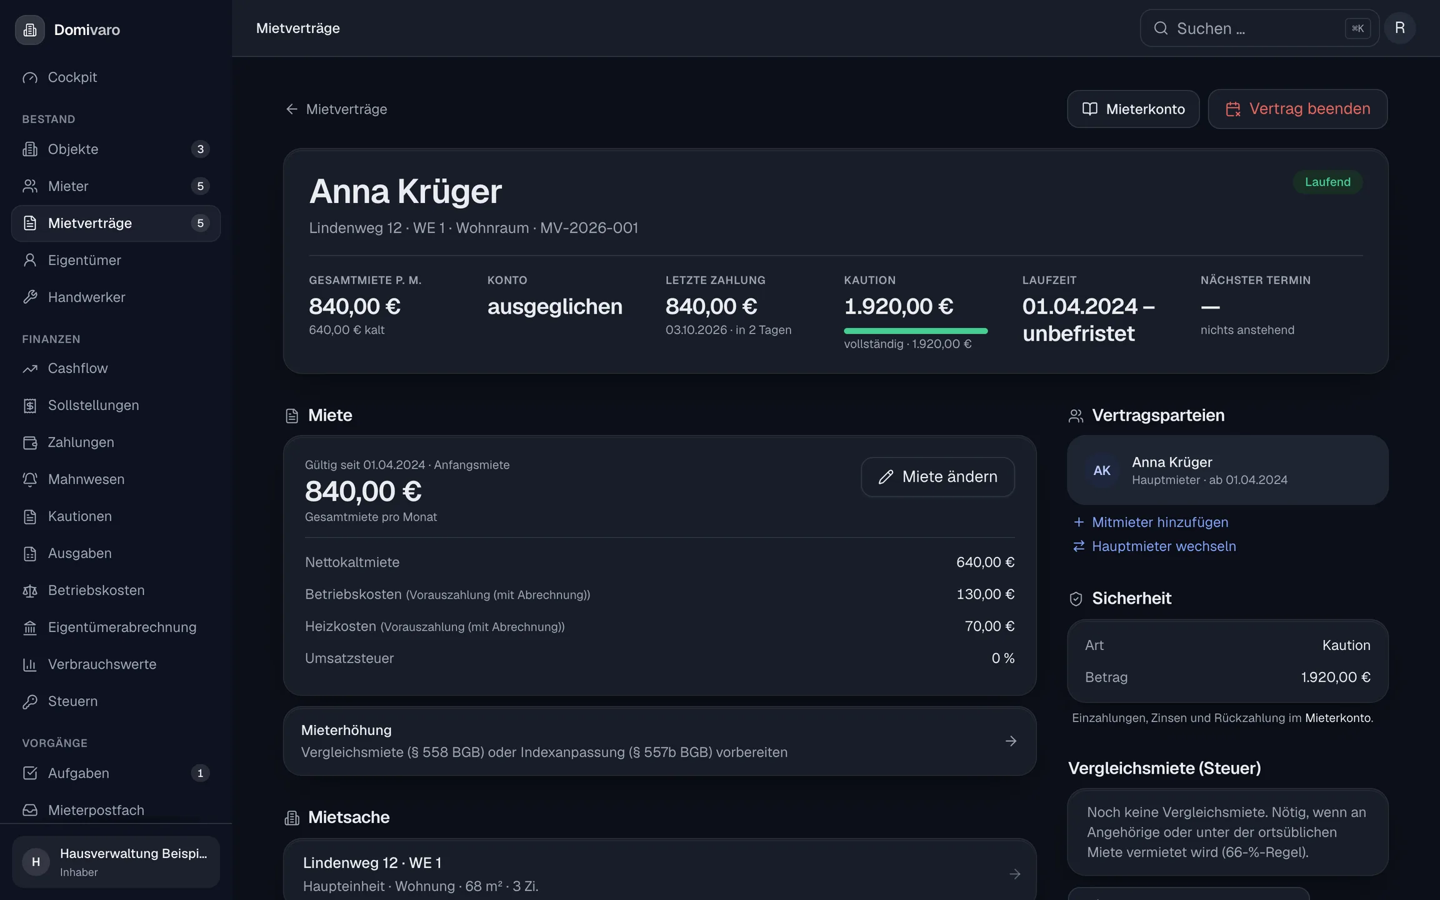This screenshot has width=1440, height=900.
Task: Click the Betriebskosten 130,00 € value
Action: (985, 594)
